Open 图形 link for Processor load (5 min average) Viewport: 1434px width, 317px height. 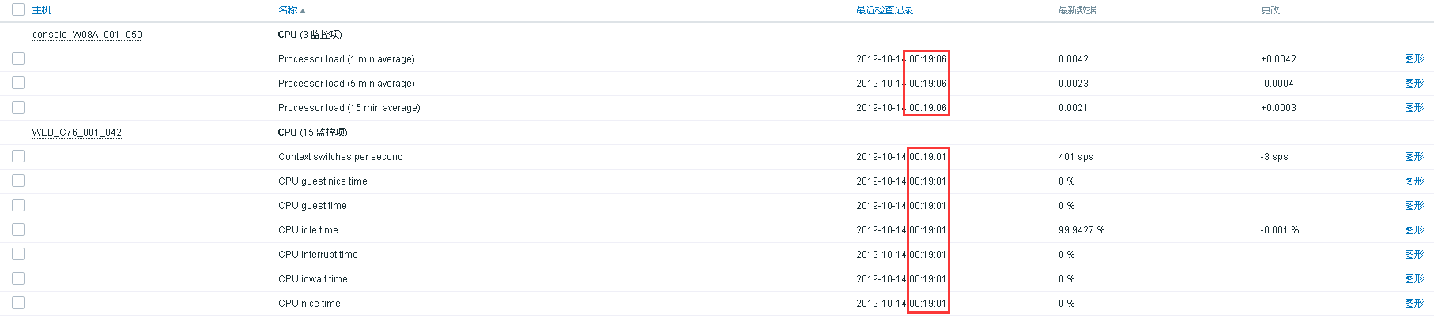click(1414, 84)
